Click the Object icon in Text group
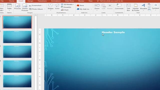Image resolution: width=160 pixels, height=90 pixels. (149, 10)
